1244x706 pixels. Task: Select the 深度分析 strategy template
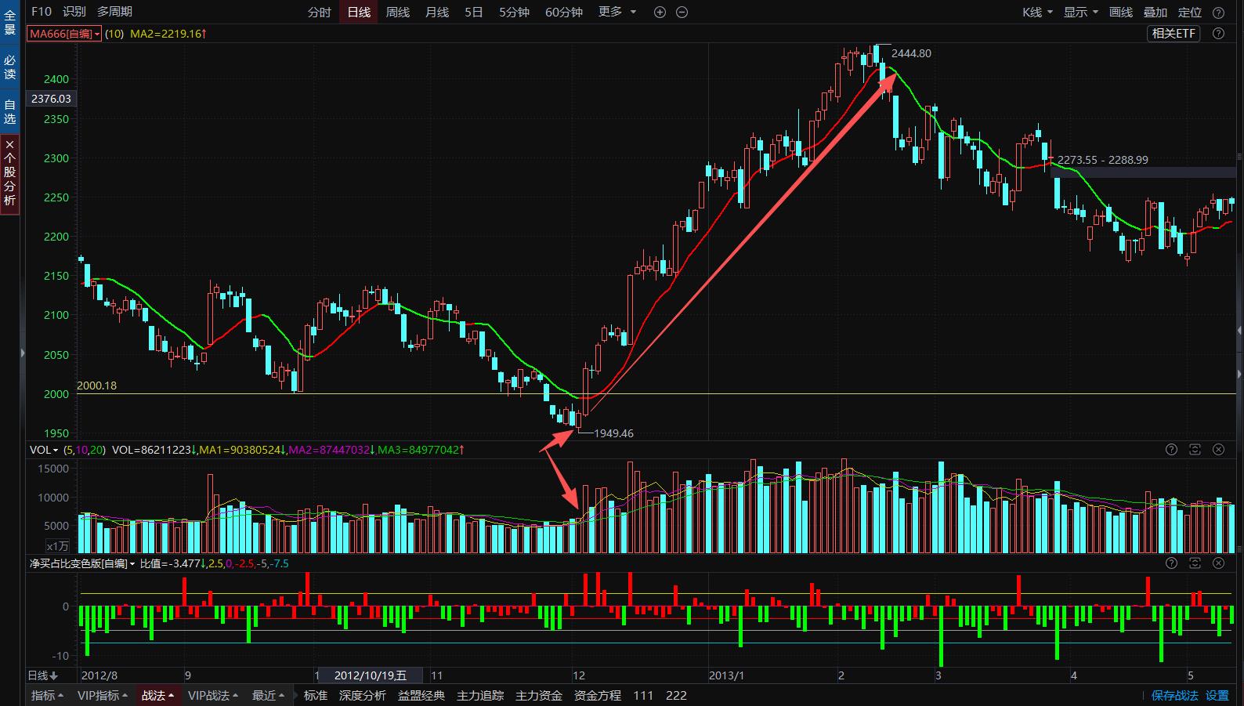[363, 696]
